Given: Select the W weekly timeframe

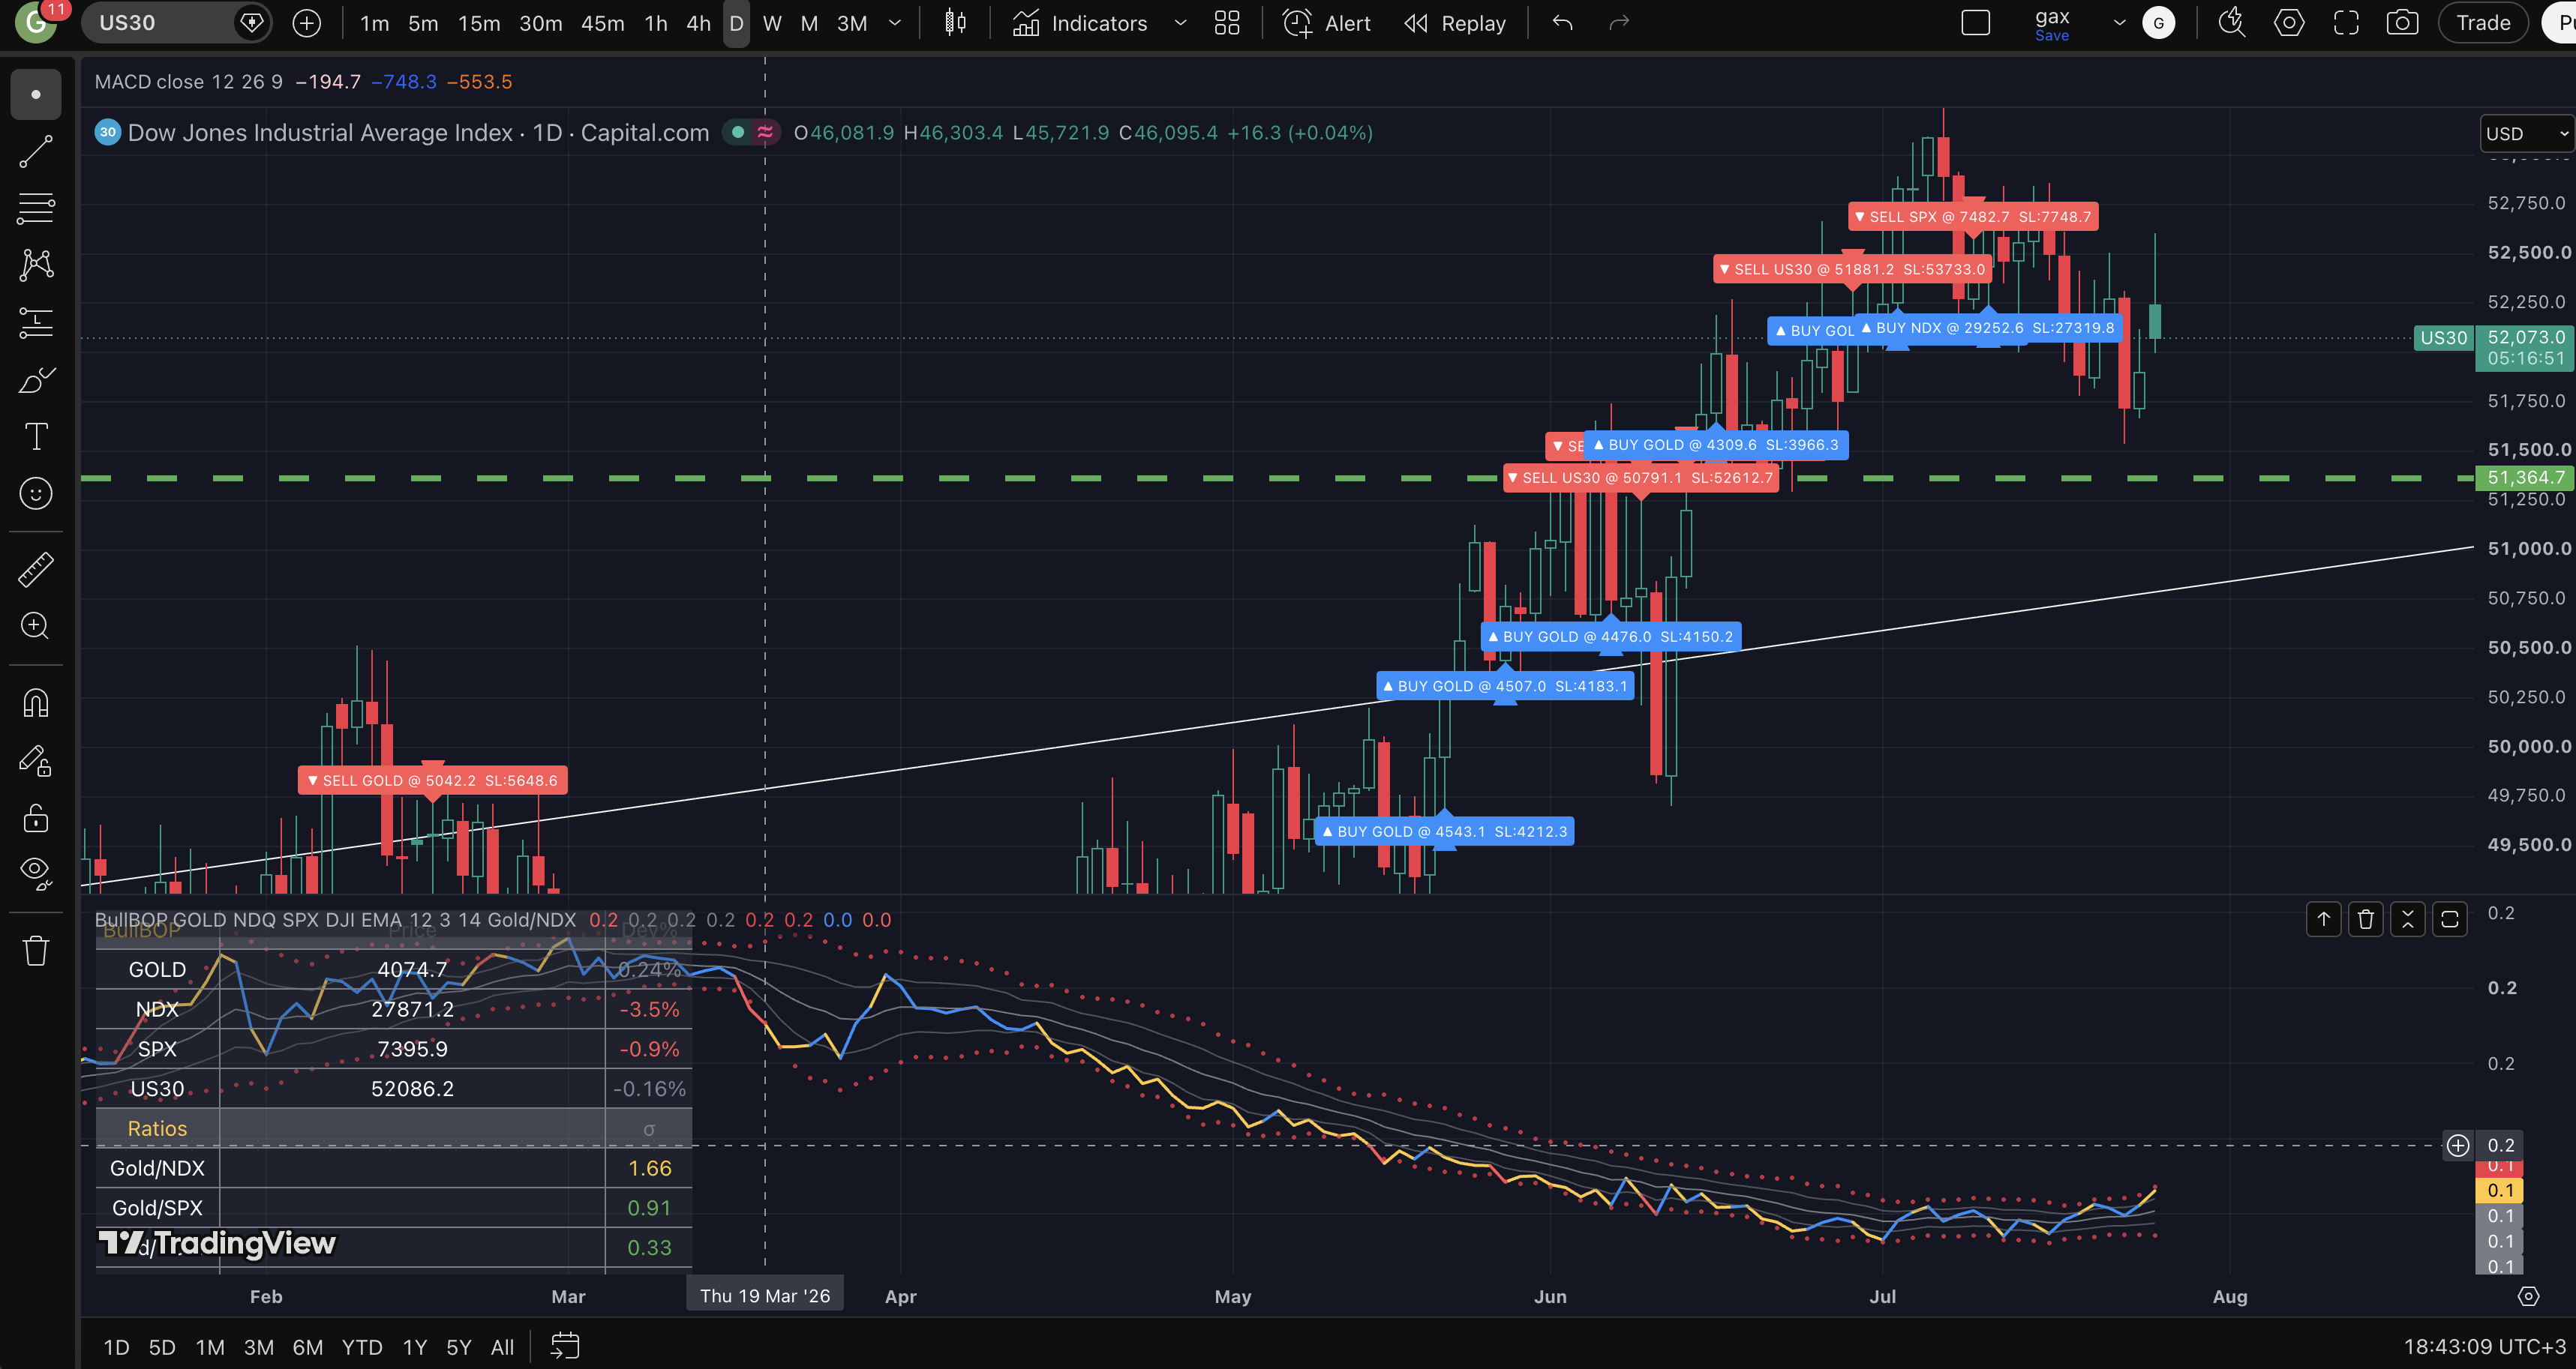Looking at the screenshot, I should (x=772, y=23).
